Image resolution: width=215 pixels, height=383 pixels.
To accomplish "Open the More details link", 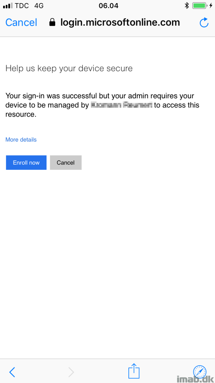I will click(21, 140).
